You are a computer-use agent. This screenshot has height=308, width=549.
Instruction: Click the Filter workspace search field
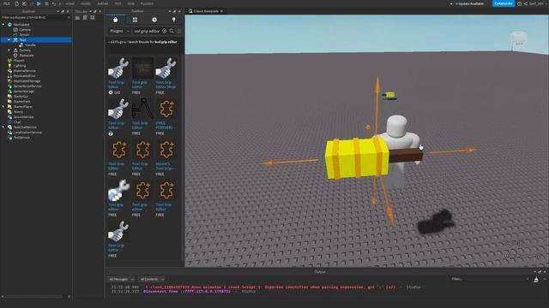[36, 17]
